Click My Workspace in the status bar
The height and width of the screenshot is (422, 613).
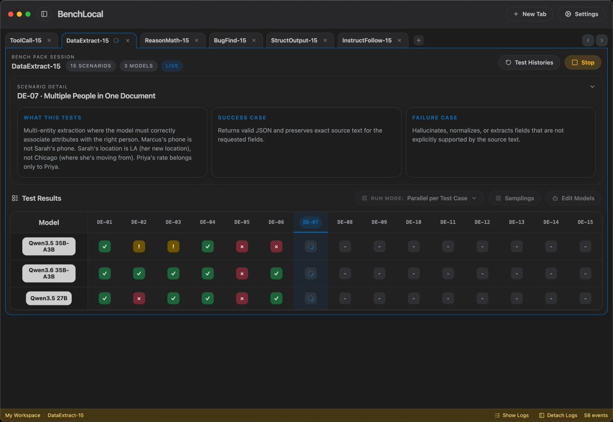coord(22,415)
